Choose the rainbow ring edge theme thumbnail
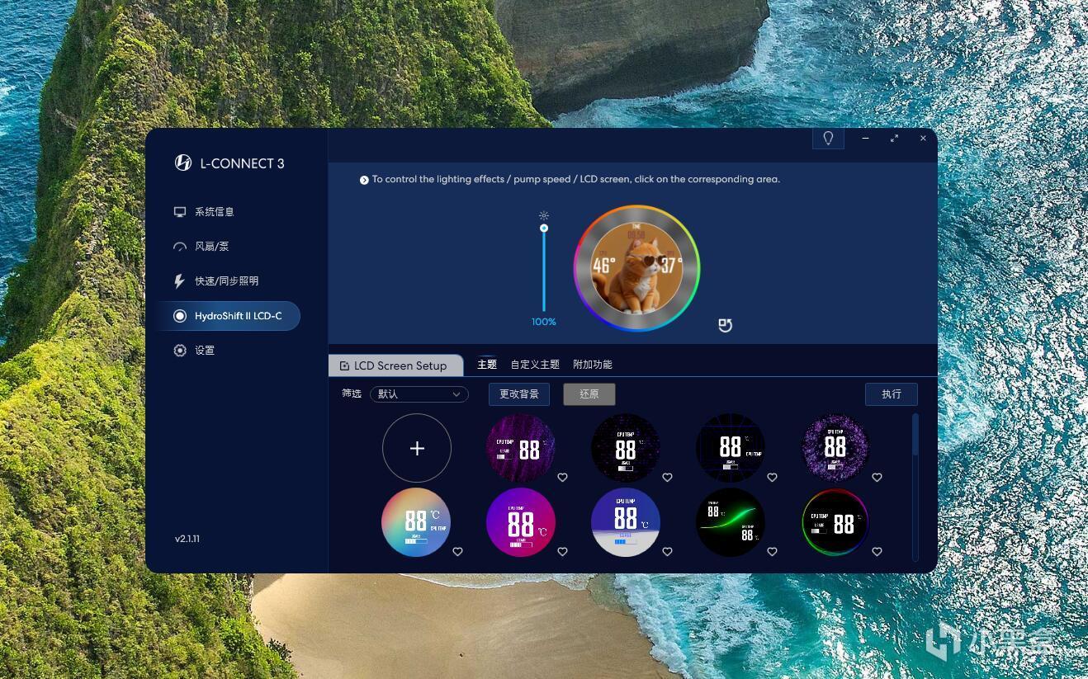The image size is (1088, 679). pyautogui.click(x=835, y=522)
